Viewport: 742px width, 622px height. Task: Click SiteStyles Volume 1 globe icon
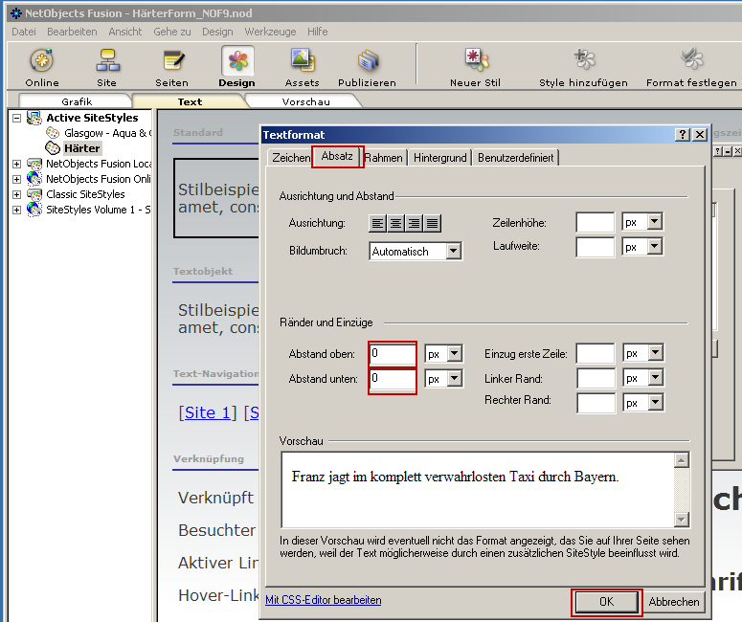[34, 210]
